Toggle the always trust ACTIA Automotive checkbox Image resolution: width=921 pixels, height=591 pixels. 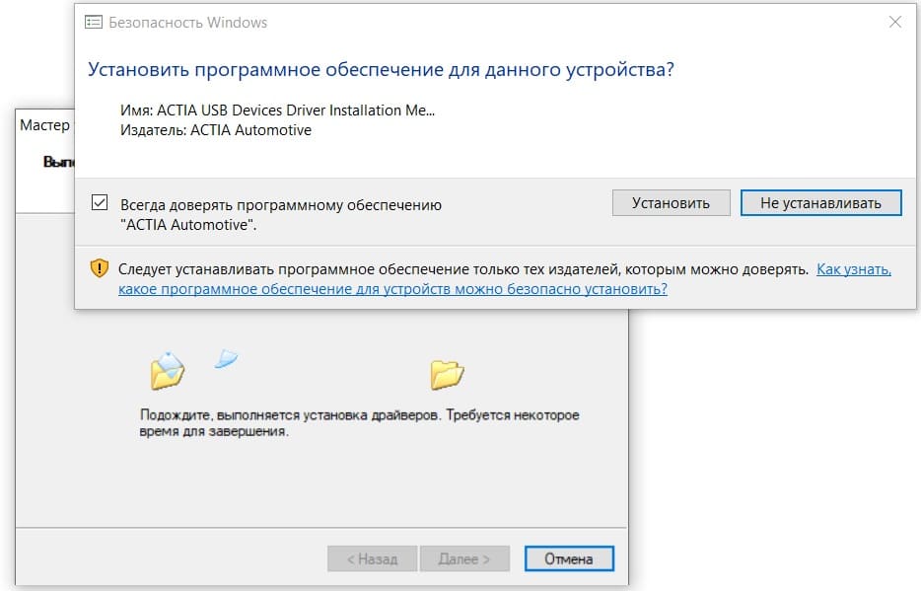100,203
